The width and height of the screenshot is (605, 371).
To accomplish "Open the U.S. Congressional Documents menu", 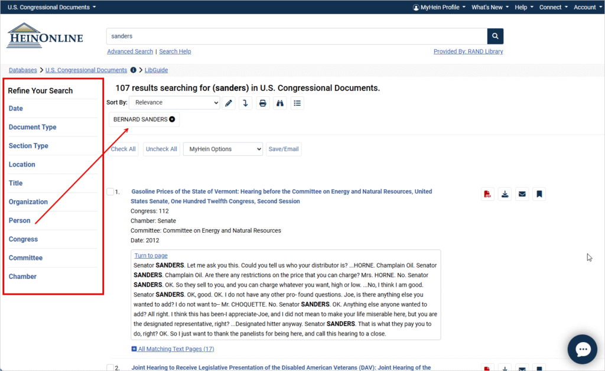I will (x=52, y=7).
